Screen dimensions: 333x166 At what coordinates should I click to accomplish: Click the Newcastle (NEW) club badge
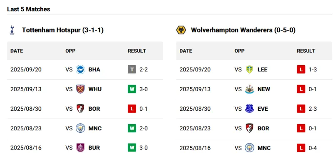[x=250, y=89]
